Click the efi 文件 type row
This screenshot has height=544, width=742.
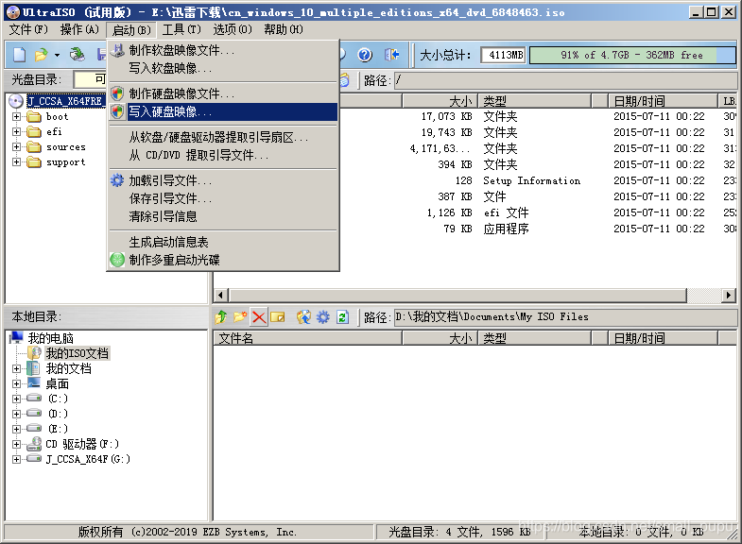pyautogui.click(x=506, y=212)
